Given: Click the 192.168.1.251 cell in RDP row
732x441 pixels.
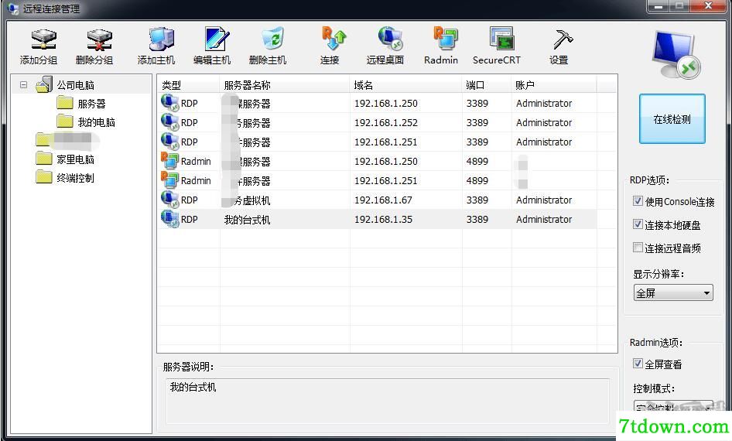Looking at the screenshot, I should 386,142.
